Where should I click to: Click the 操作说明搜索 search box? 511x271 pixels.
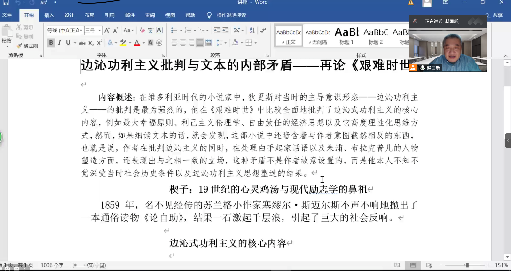pos(231,15)
